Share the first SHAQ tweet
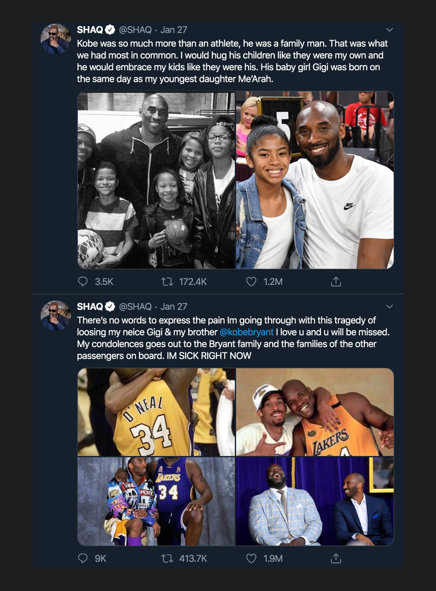 pos(336,281)
